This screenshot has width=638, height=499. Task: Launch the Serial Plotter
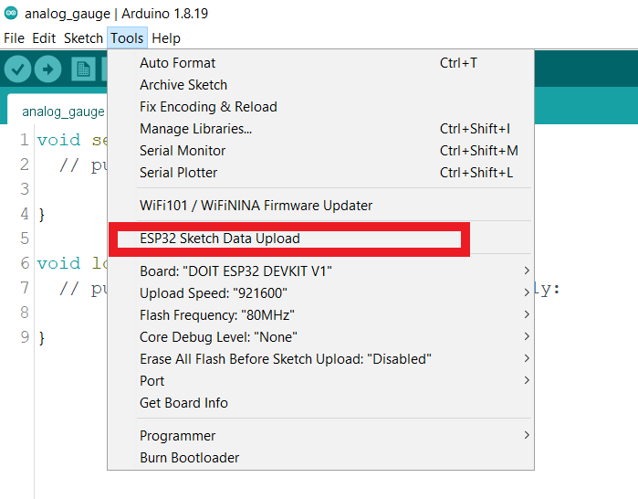coord(179,173)
